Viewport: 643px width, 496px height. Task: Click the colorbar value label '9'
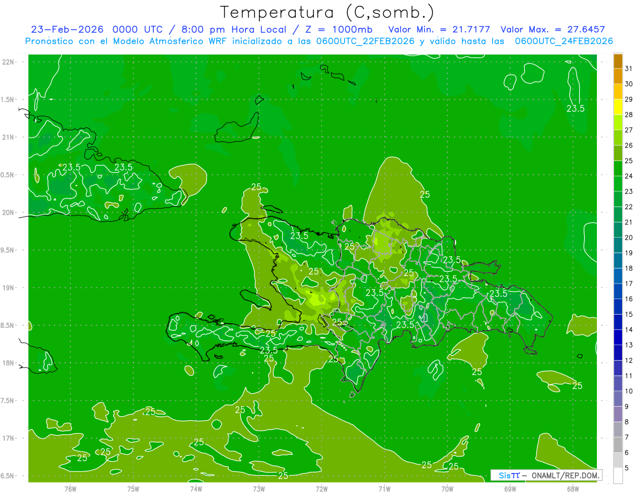tap(627, 407)
